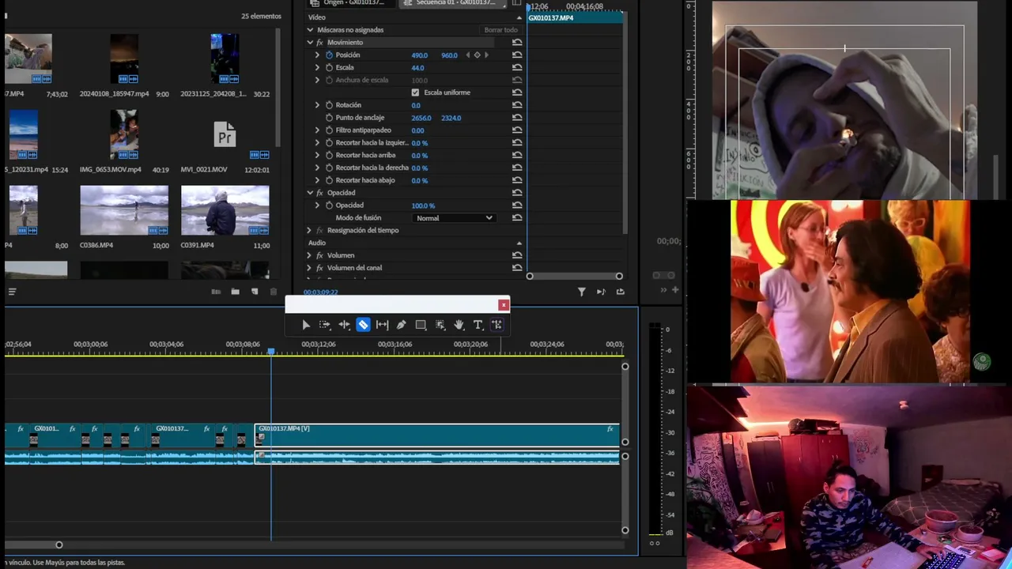Open the project panel menu icon
Image resolution: width=1012 pixels, height=569 pixels.
(12, 292)
